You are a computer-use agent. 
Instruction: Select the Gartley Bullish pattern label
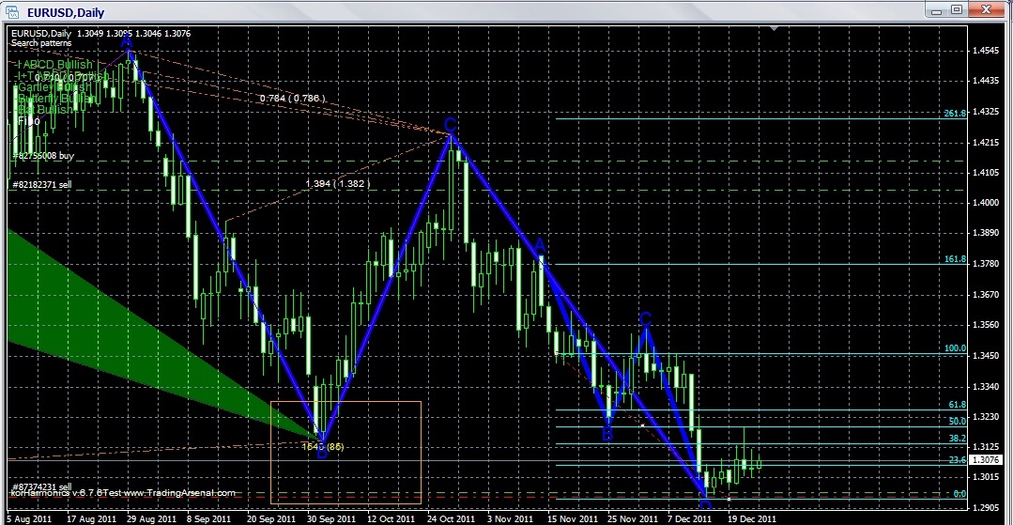click(54, 87)
